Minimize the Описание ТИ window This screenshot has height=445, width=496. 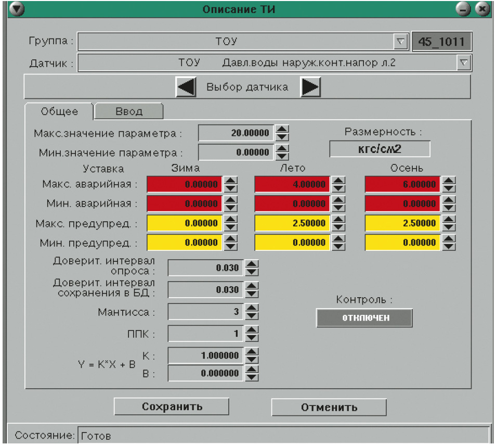tap(463, 9)
